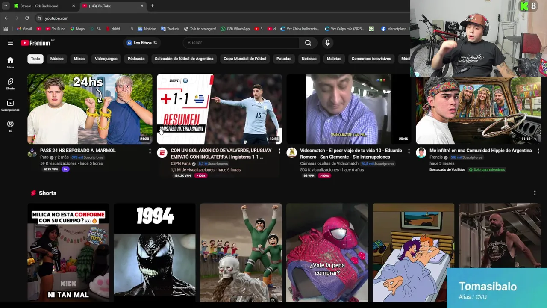
Task: Select Copa Mundial de Fútbol chip
Action: coord(245,59)
